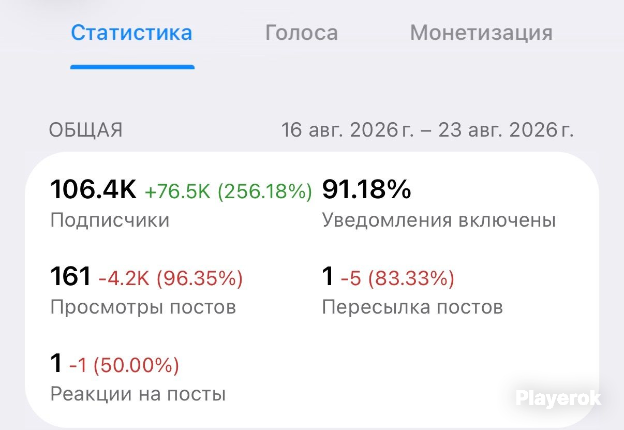Tap the +76.5K (256.18%) growth figure

coord(228,191)
